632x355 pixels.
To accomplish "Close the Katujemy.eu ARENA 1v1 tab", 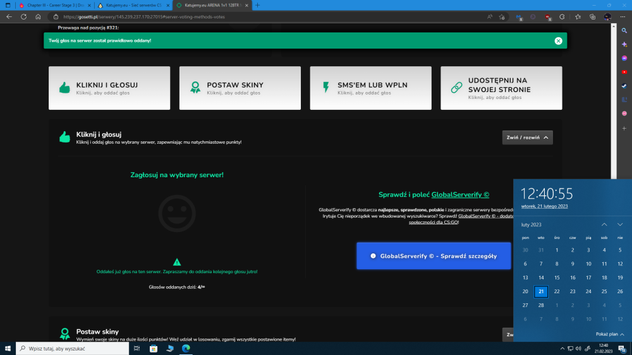I will pos(246,5).
